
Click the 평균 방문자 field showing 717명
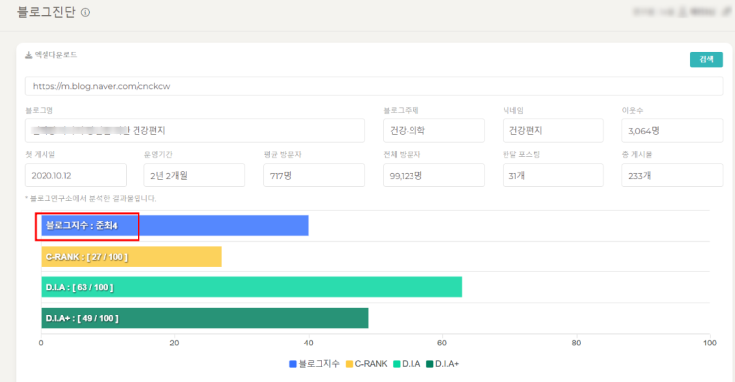[314, 175]
